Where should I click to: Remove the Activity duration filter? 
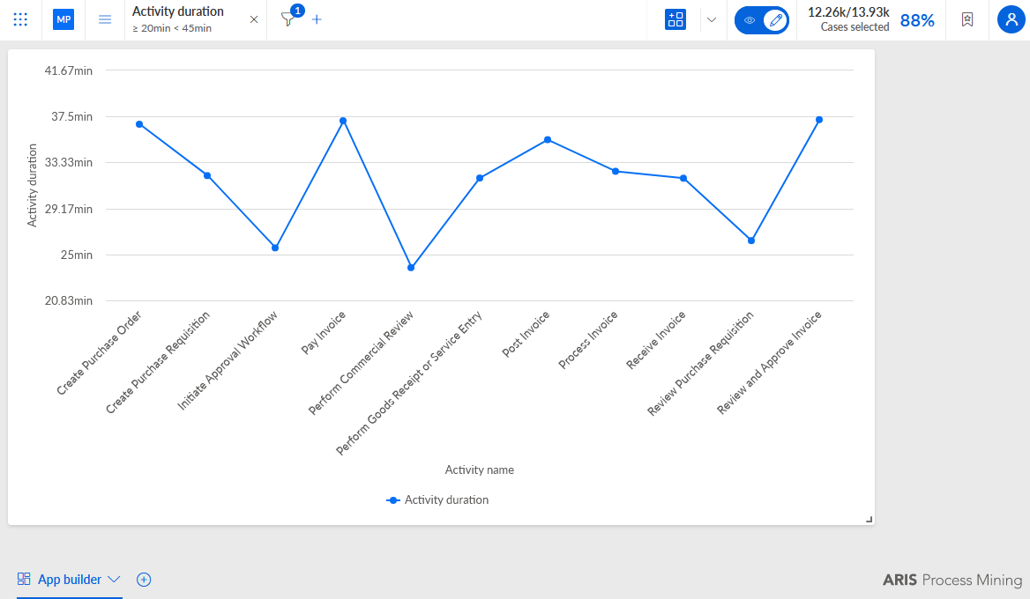click(x=254, y=19)
